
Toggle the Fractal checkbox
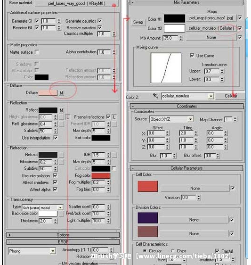point(217,251)
